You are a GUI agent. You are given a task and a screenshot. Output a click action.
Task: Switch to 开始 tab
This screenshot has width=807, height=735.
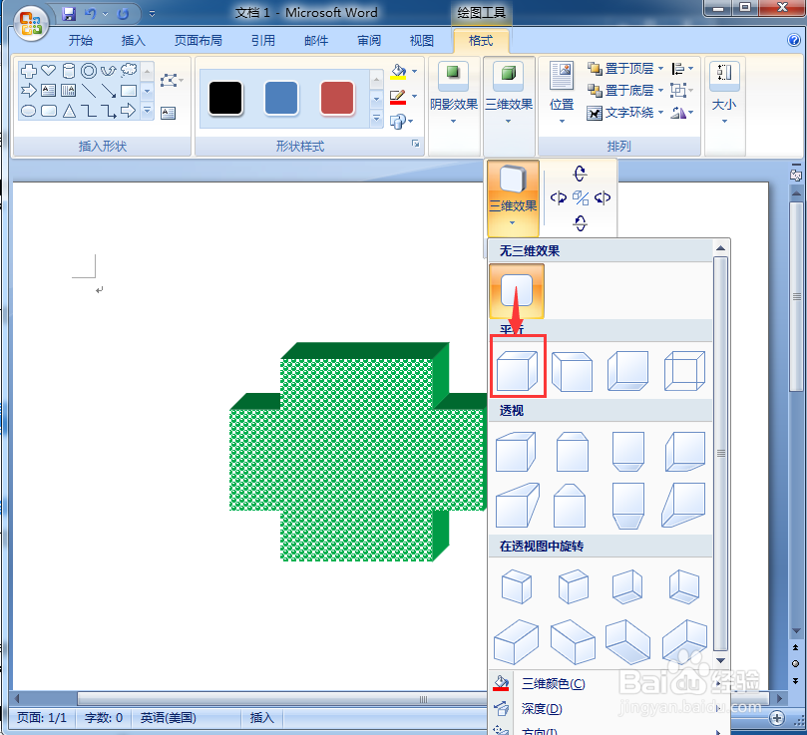click(x=81, y=41)
